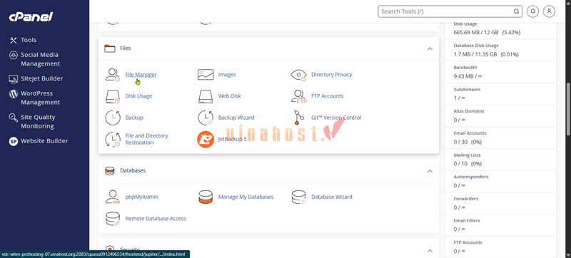This screenshot has height=258, width=571.
Task: Collapse the Security section chevron
Action: click(430, 250)
